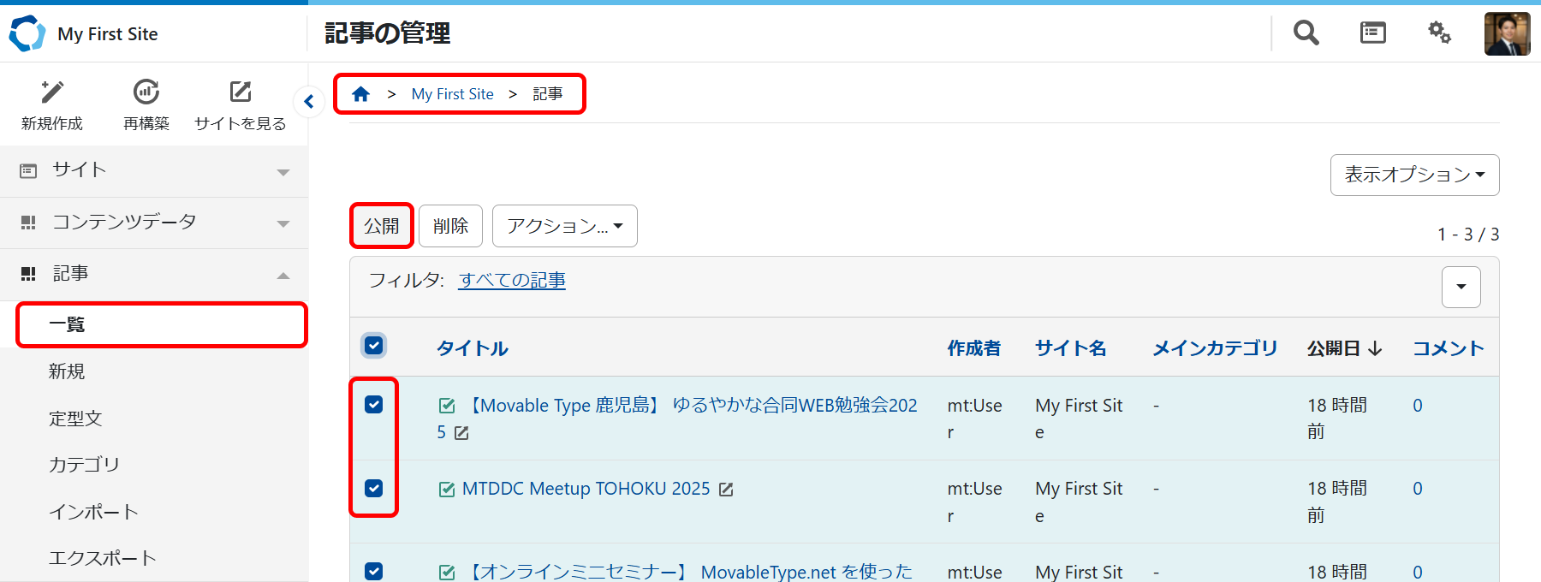This screenshot has width=1541, height=582.
Task: Open external view icon beside MTDDC Meetup TOHOKU
Action: point(726,490)
